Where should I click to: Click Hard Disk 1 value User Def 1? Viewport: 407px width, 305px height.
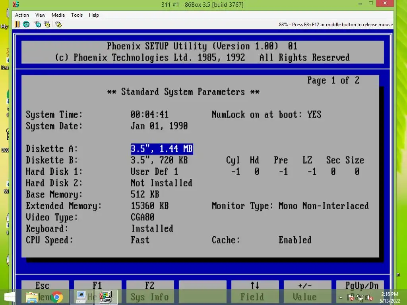pyautogui.click(x=154, y=172)
